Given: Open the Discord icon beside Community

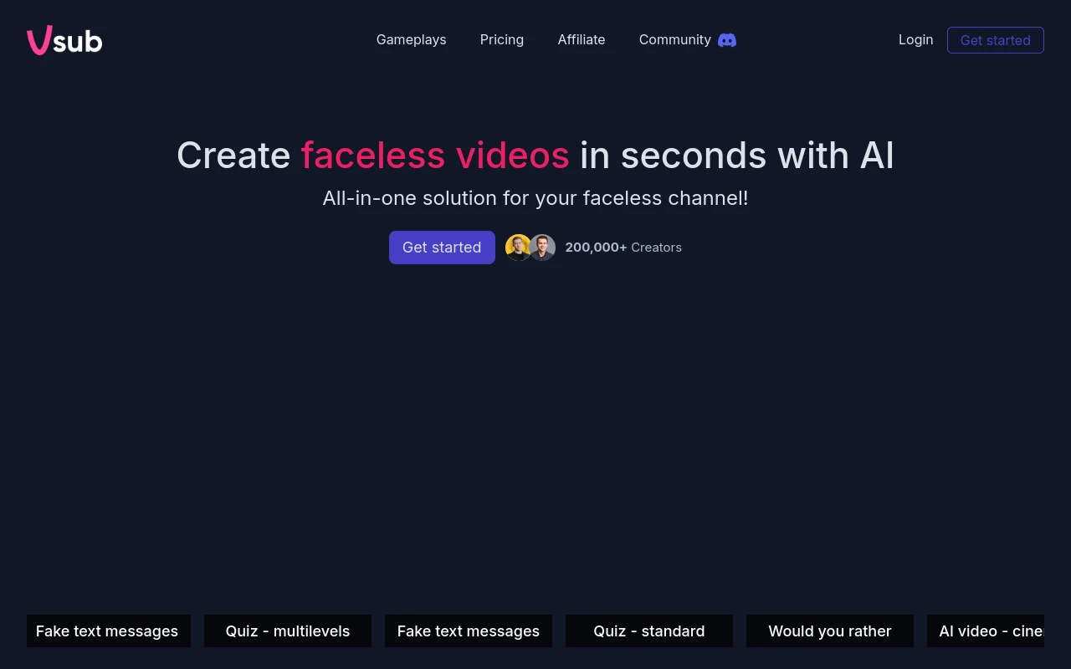Looking at the screenshot, I should tap(727, 40).
